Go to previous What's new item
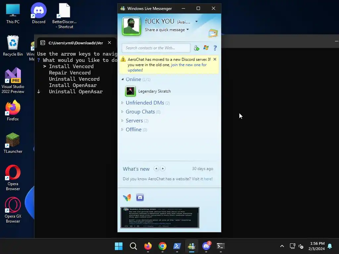 (x=156, y=168)
